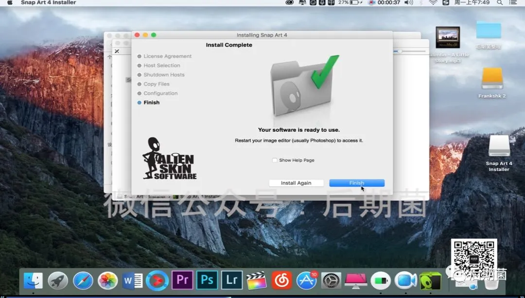Image resolution: width=525 pixels, height=298 pixels.
Task: Click the Configuration step label
Action: 160,93
